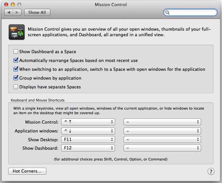Open Mission Control keyboard shortcut dropdown
This screenshot has width=222, height=183.
click(x=88, y=122)
